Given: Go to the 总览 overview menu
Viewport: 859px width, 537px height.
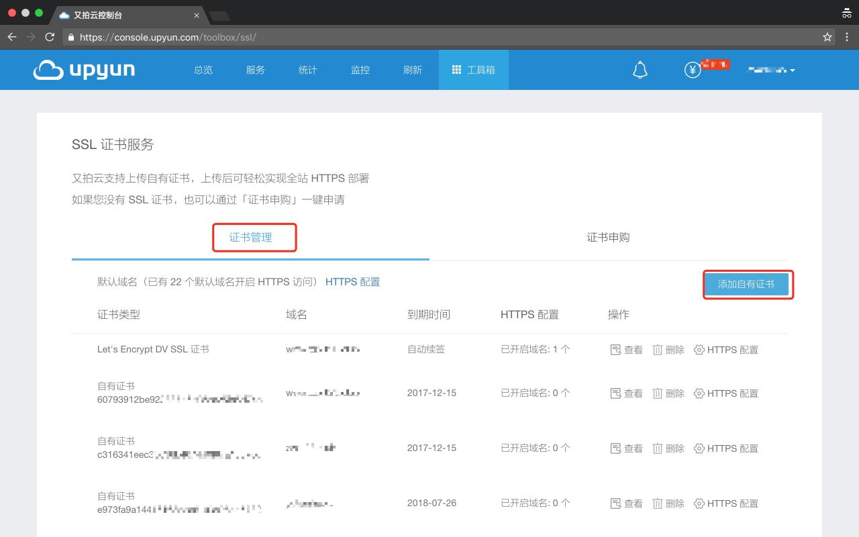Looking at the screenshot, I should click(x=203, y=70).
